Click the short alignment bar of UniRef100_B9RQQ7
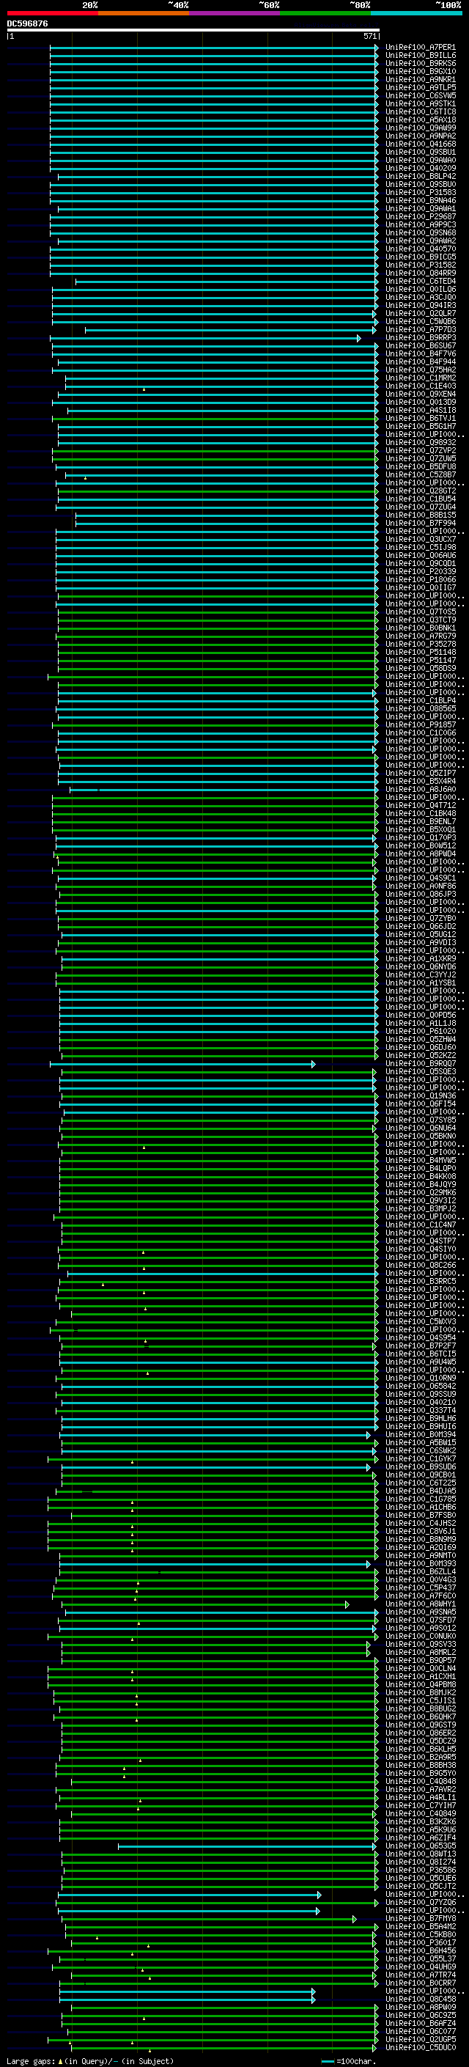The height and width of the screenshot is (2067, 469). pyautogui.click(x=182, y=1064)
